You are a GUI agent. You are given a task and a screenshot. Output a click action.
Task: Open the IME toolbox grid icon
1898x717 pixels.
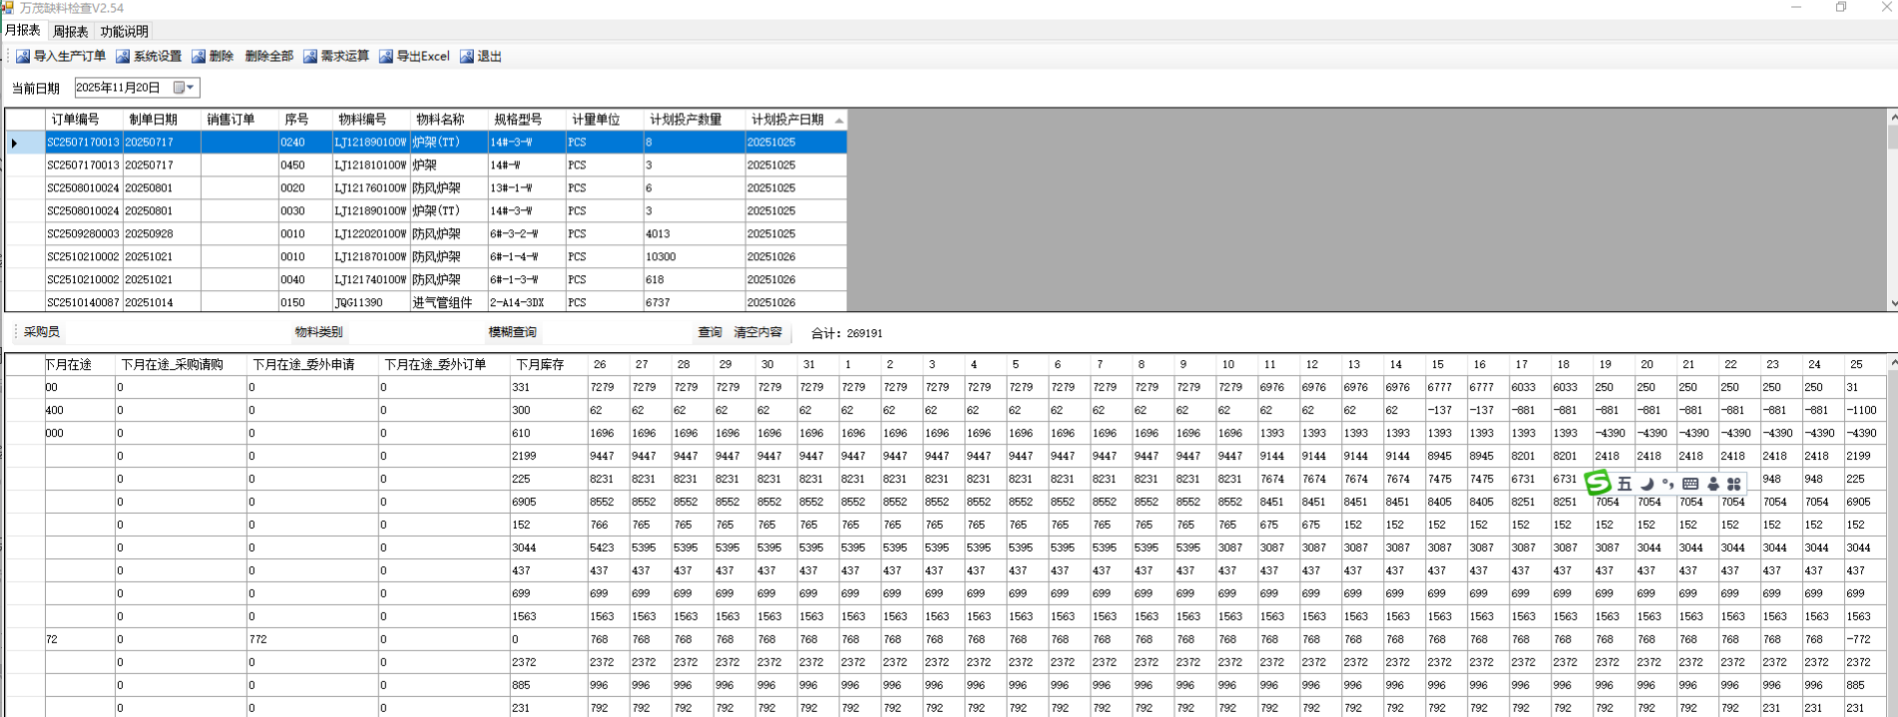[1734, 484]
